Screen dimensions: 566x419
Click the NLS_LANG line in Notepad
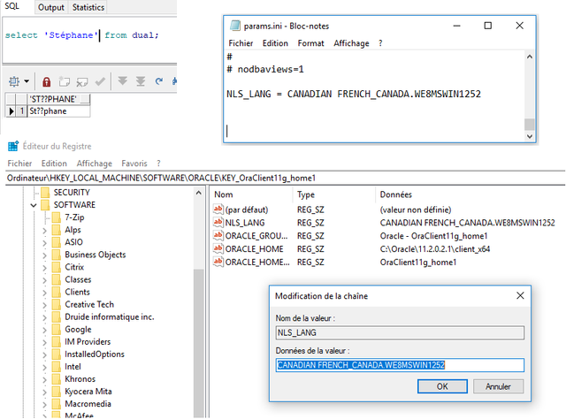(x=354, y=95)
